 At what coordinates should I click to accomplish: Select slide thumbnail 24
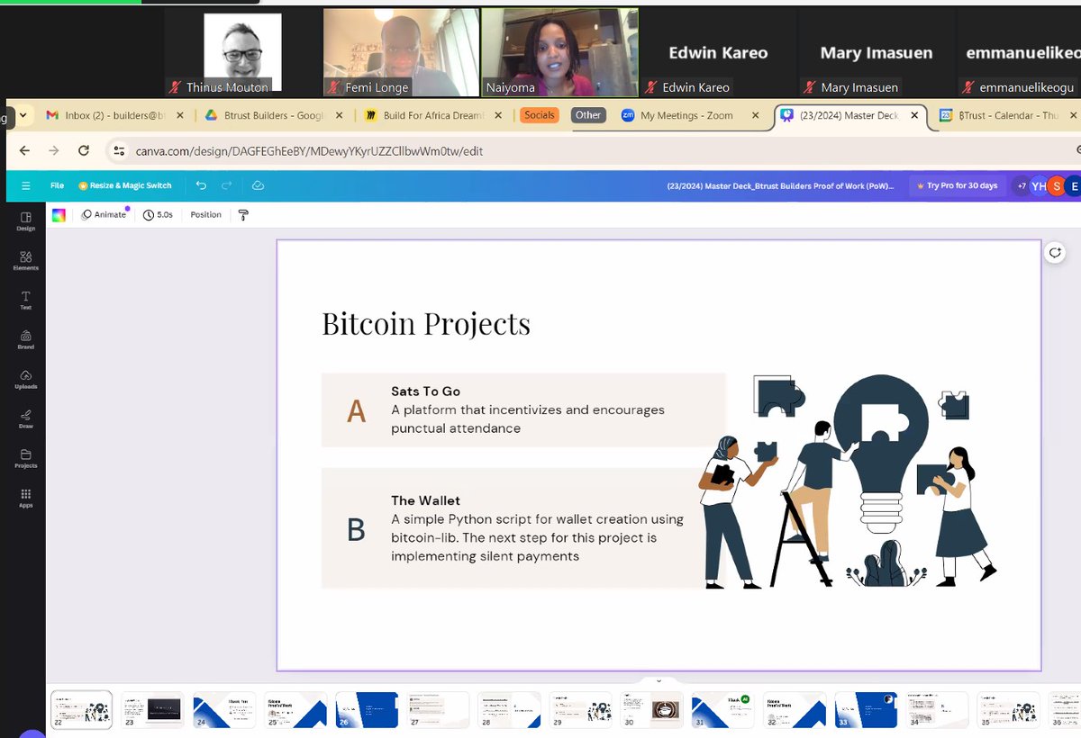pos(224,709)
